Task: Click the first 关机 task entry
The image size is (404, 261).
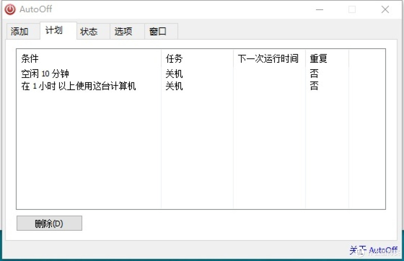Action: tap(174, 74)
